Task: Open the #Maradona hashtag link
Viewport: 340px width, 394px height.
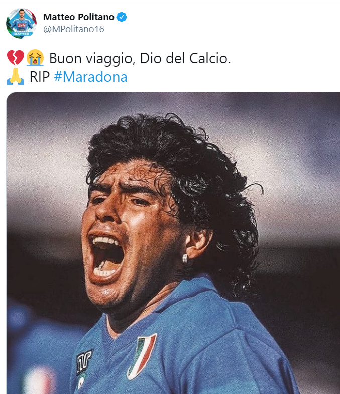Action: pyautogui.click(x=90, y=77)
